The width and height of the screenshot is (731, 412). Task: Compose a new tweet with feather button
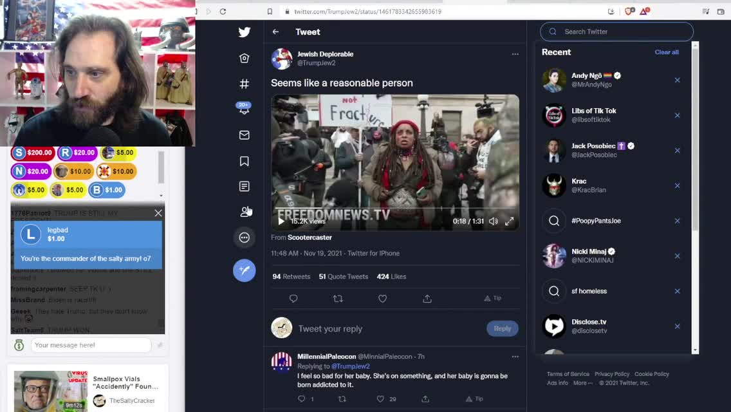(245, 270)
